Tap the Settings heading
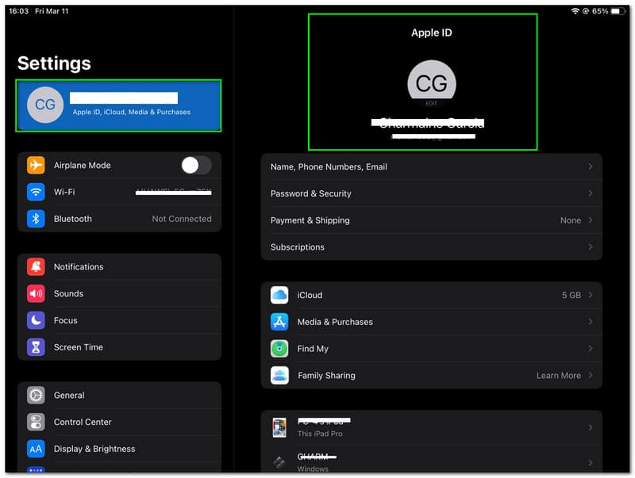The height and width of the screenshot is (478, 635). pos(54,63)
